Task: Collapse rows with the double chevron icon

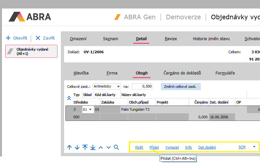Action: pos(69,98)
